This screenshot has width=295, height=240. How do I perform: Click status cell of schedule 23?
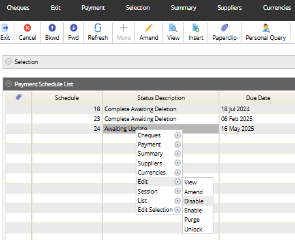tap(161, 119)
